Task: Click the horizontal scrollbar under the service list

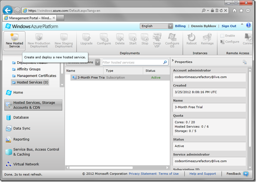Action: point(101,168)
